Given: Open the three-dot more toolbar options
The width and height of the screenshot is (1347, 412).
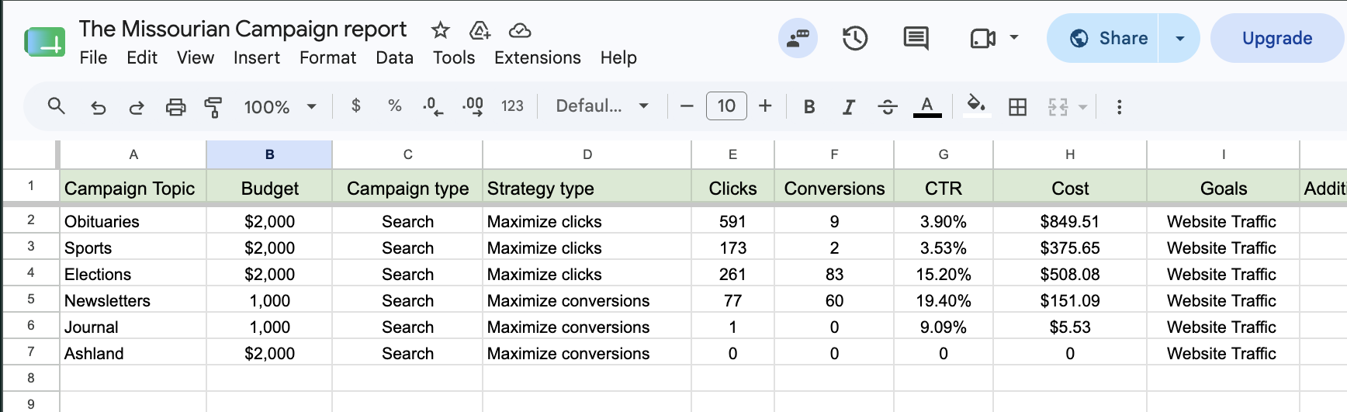Looking at the screenshot, I should pos(1119,106).
